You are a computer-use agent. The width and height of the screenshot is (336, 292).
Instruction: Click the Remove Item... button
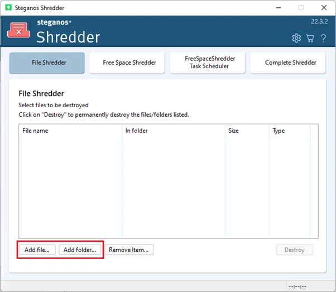click(129, 250)
